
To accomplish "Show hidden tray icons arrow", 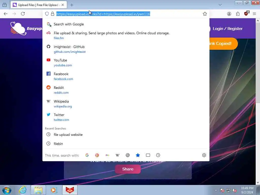I will click(216, 190).
